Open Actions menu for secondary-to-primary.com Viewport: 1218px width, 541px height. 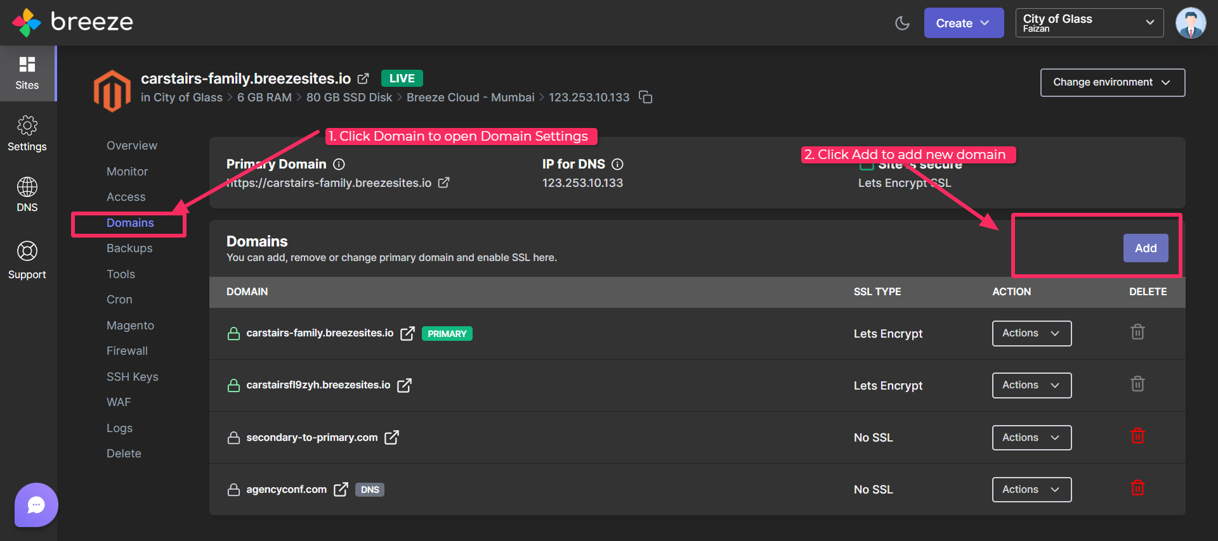[1031, 438]
